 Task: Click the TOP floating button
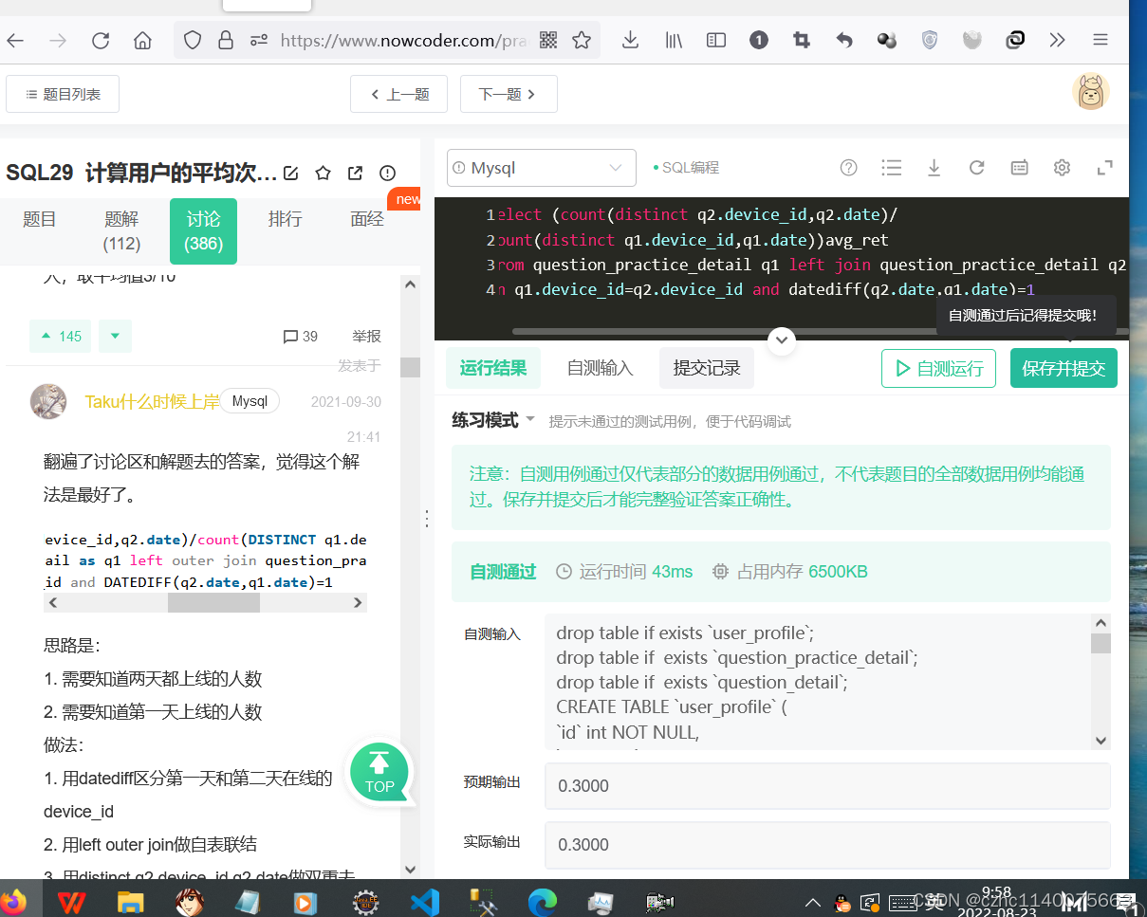[x=379, y=772]
